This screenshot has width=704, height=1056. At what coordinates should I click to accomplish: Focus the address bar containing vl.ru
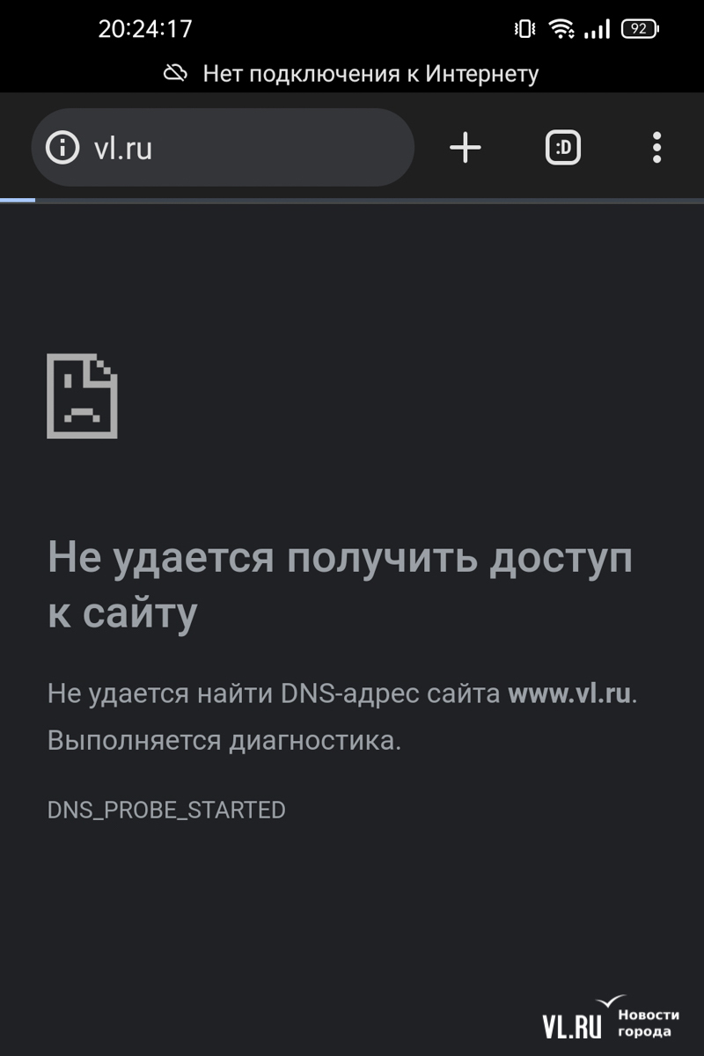(x=223, y=148)
